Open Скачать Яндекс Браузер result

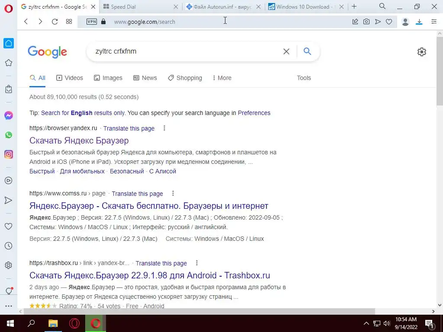pos(79,140)
